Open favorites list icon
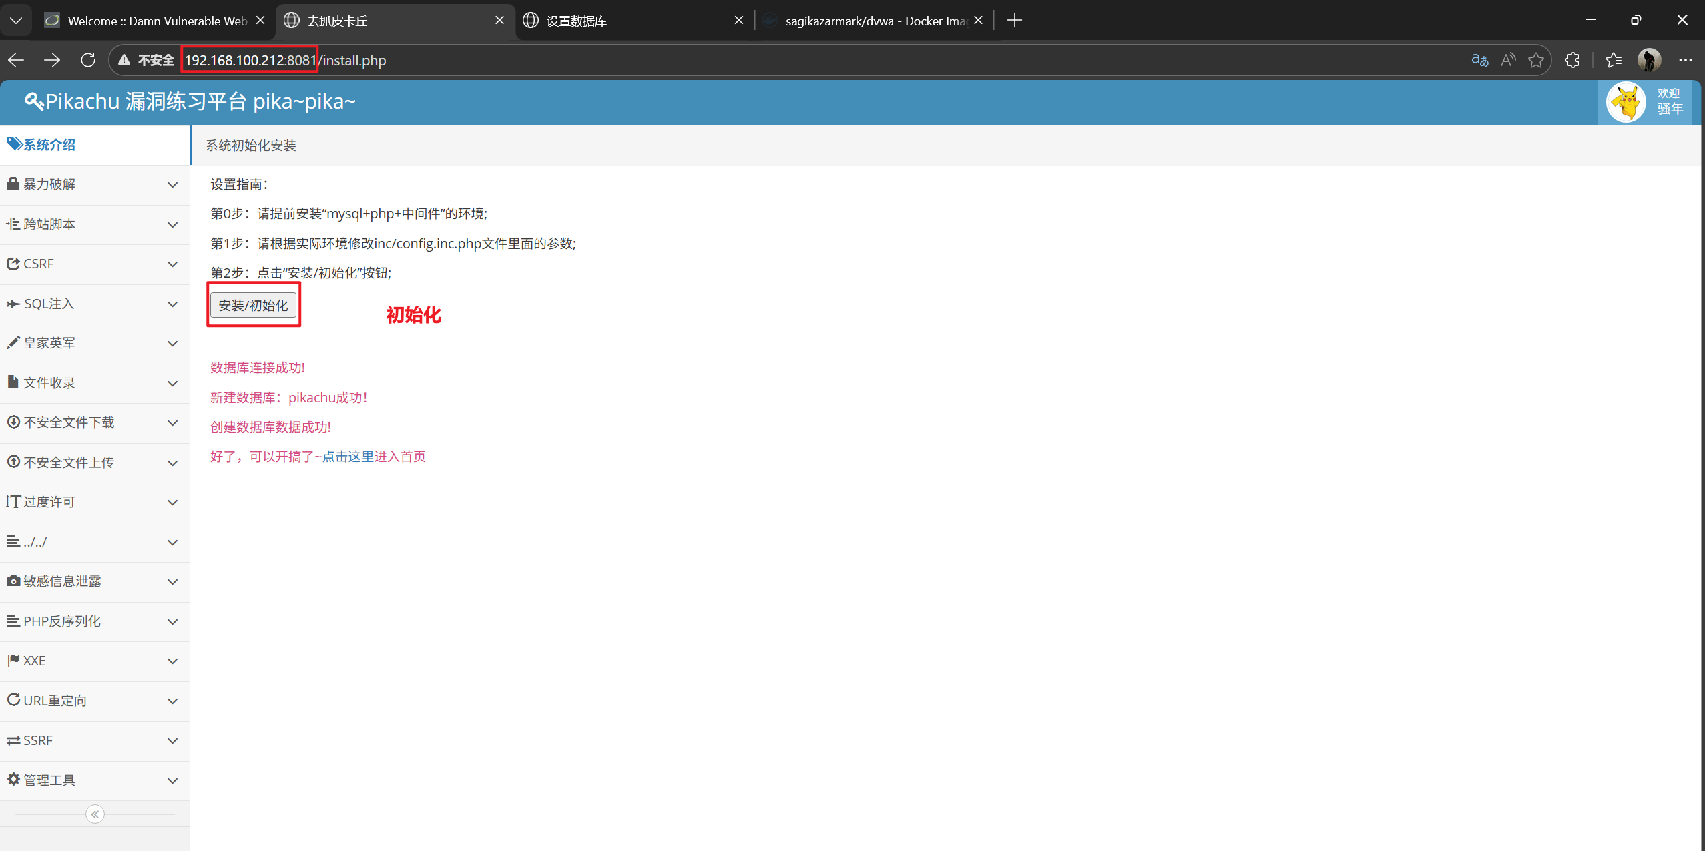This screenshot has height=851, width=1705. [1613, 60]
